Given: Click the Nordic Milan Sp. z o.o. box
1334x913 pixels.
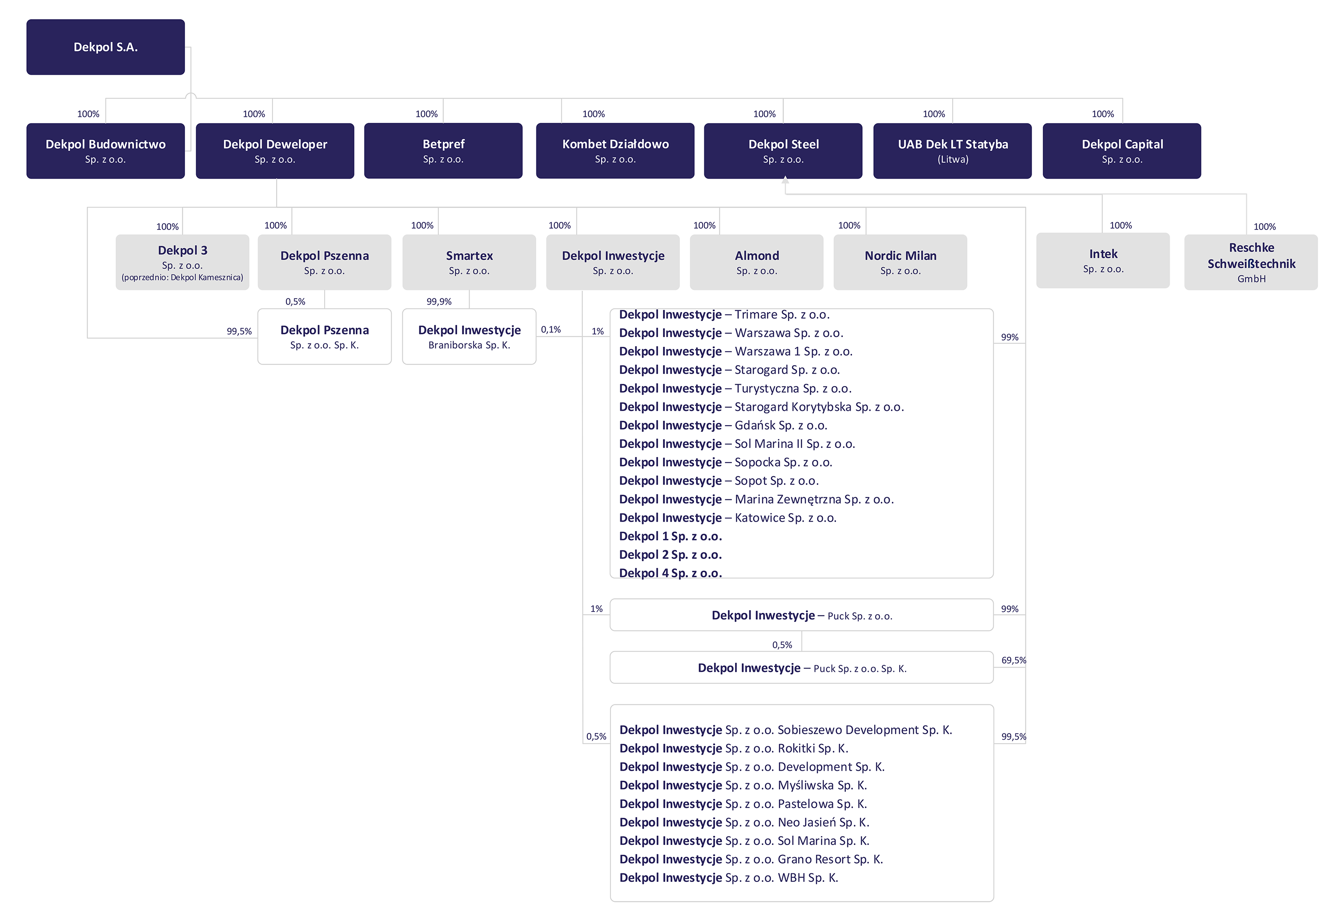Looking at the screenshot, I should point(900,262).
